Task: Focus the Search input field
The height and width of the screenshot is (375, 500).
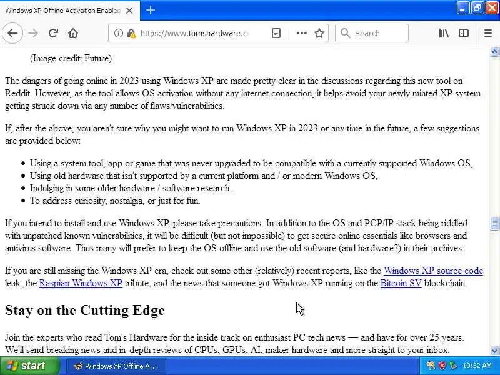Action: click(372, 33)
